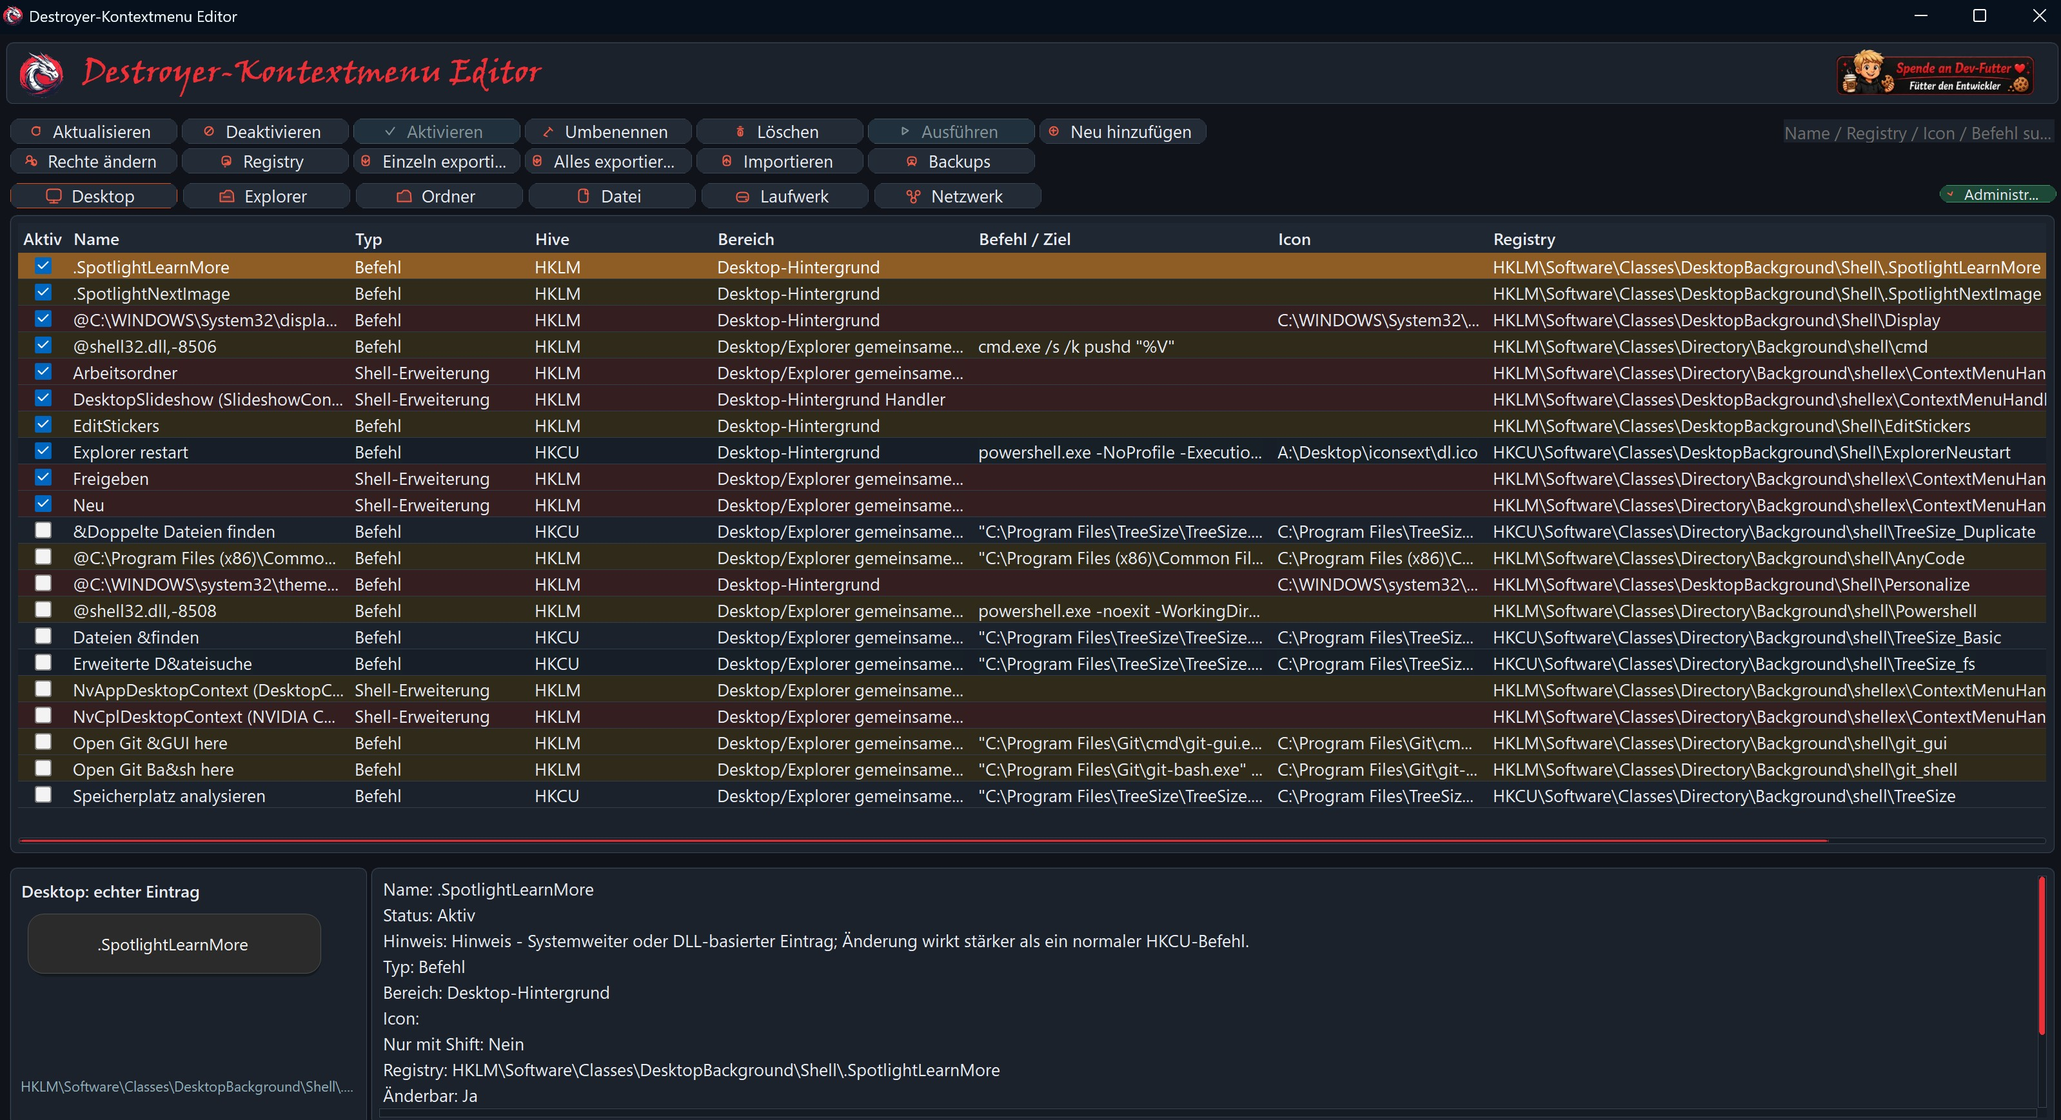Viewport: 2061px width, 1120px height.
Task: Sort by the Typ column header
Action: (369, 239)
